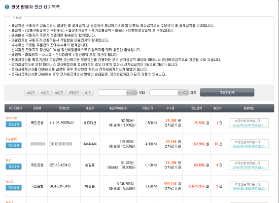
Task: Select the 1년간 quick range
Action: [88, 93]
